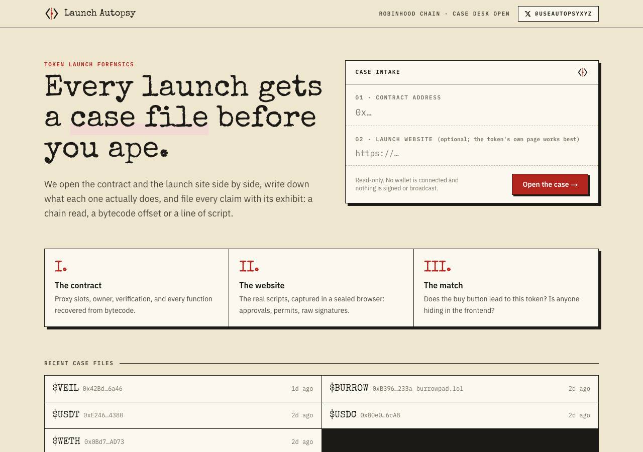Click the emblem icon in Case Intake header
Viewport: 643px width, 452px height.
pos(583,72)
